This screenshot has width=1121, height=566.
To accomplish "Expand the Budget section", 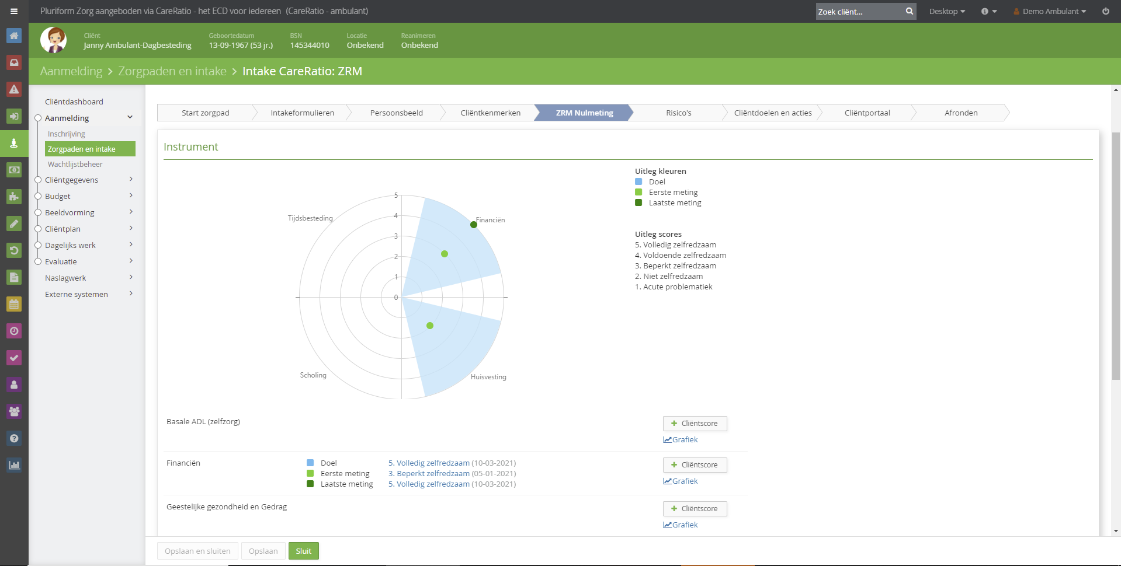I will pos(131,195).
